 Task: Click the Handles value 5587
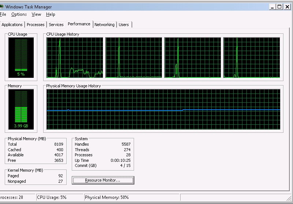click(126, 144)
